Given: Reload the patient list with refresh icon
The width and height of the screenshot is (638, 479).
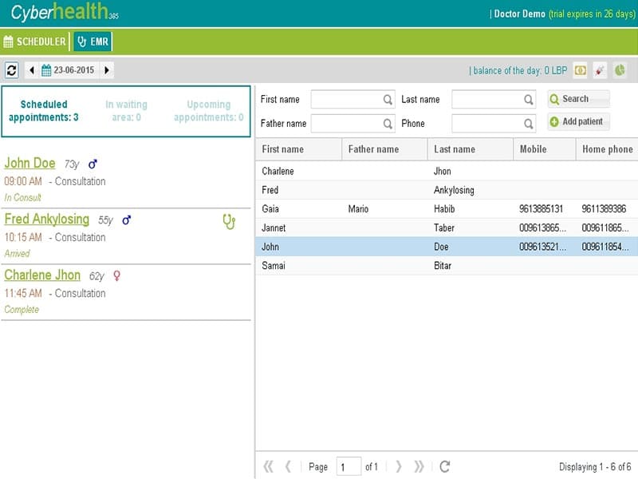Looking at the screenshot, I should tap(445, 466).
